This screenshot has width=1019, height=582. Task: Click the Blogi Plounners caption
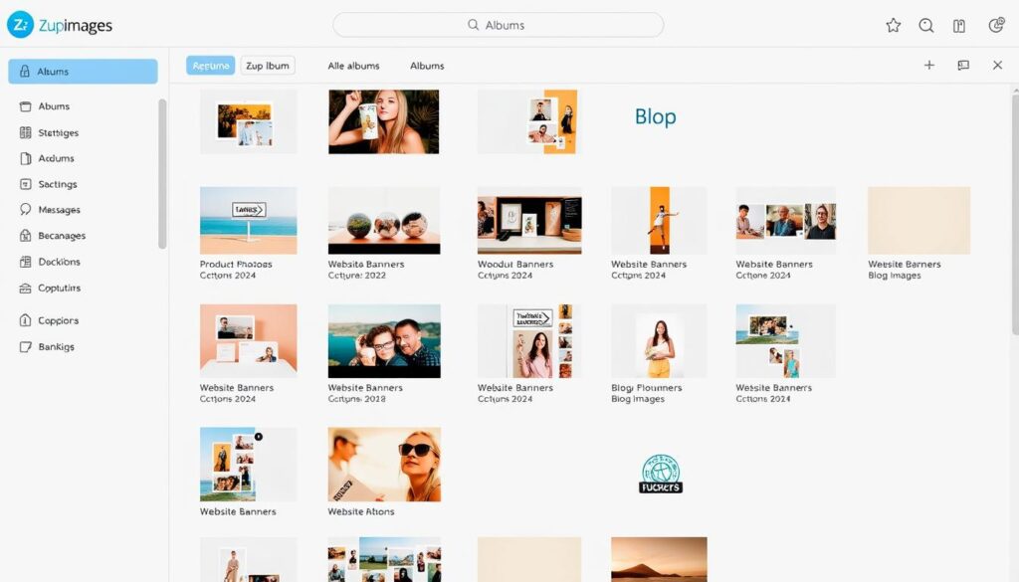click(x=647, y=388)
